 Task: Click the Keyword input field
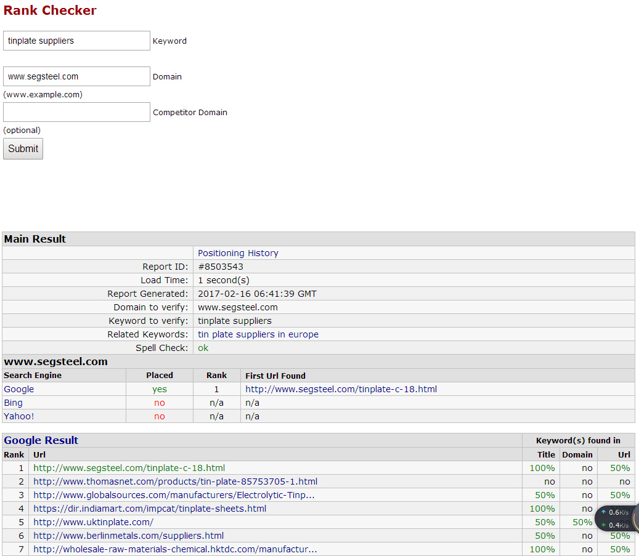[x=76, y=41]
